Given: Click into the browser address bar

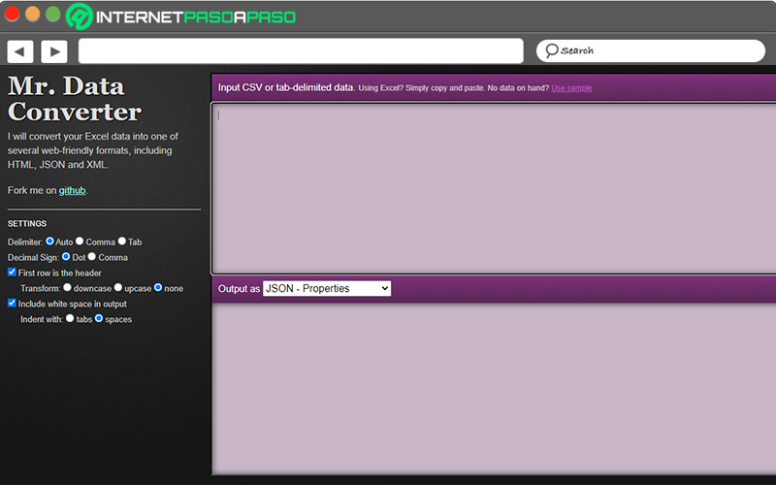Looking at the screenshot, I should click(x=301, y=51).
